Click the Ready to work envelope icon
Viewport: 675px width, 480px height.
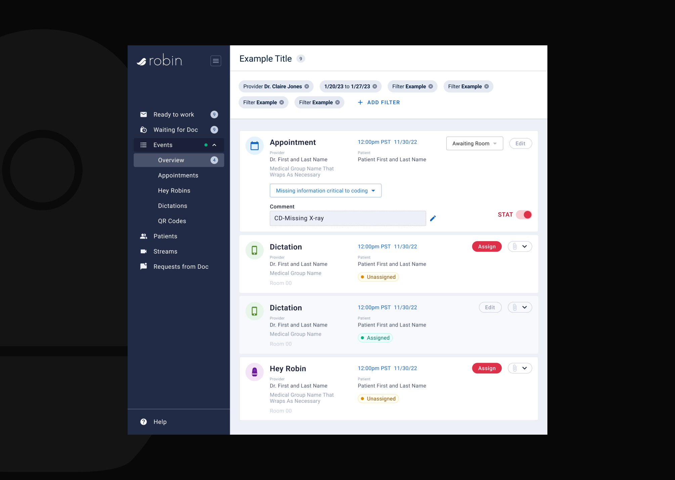click(x=143, y=115)
